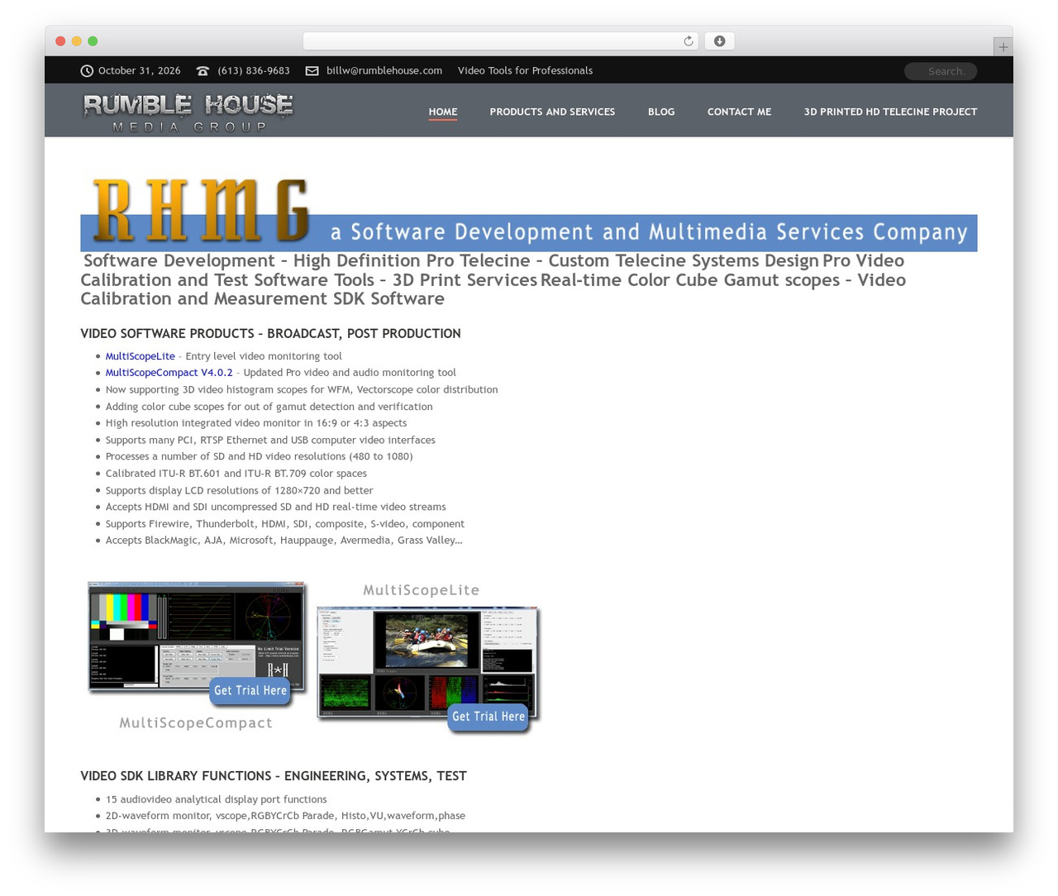
Task: Click the RHMG banner image
Action: pos(529,213)
